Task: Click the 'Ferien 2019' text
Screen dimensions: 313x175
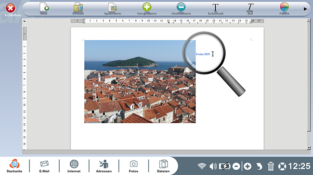Action: [203, 54]
